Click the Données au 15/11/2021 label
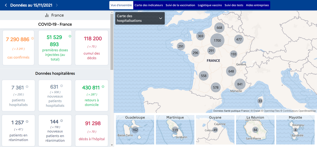 coord(31,5)
